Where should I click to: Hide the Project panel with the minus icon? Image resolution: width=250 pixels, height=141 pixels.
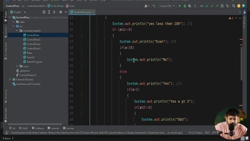(66, 12)
